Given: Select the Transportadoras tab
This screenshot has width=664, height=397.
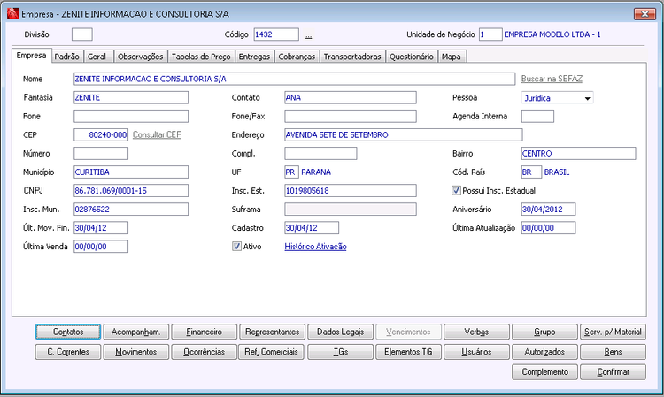Looking at the screenshot, I should 352,57.
